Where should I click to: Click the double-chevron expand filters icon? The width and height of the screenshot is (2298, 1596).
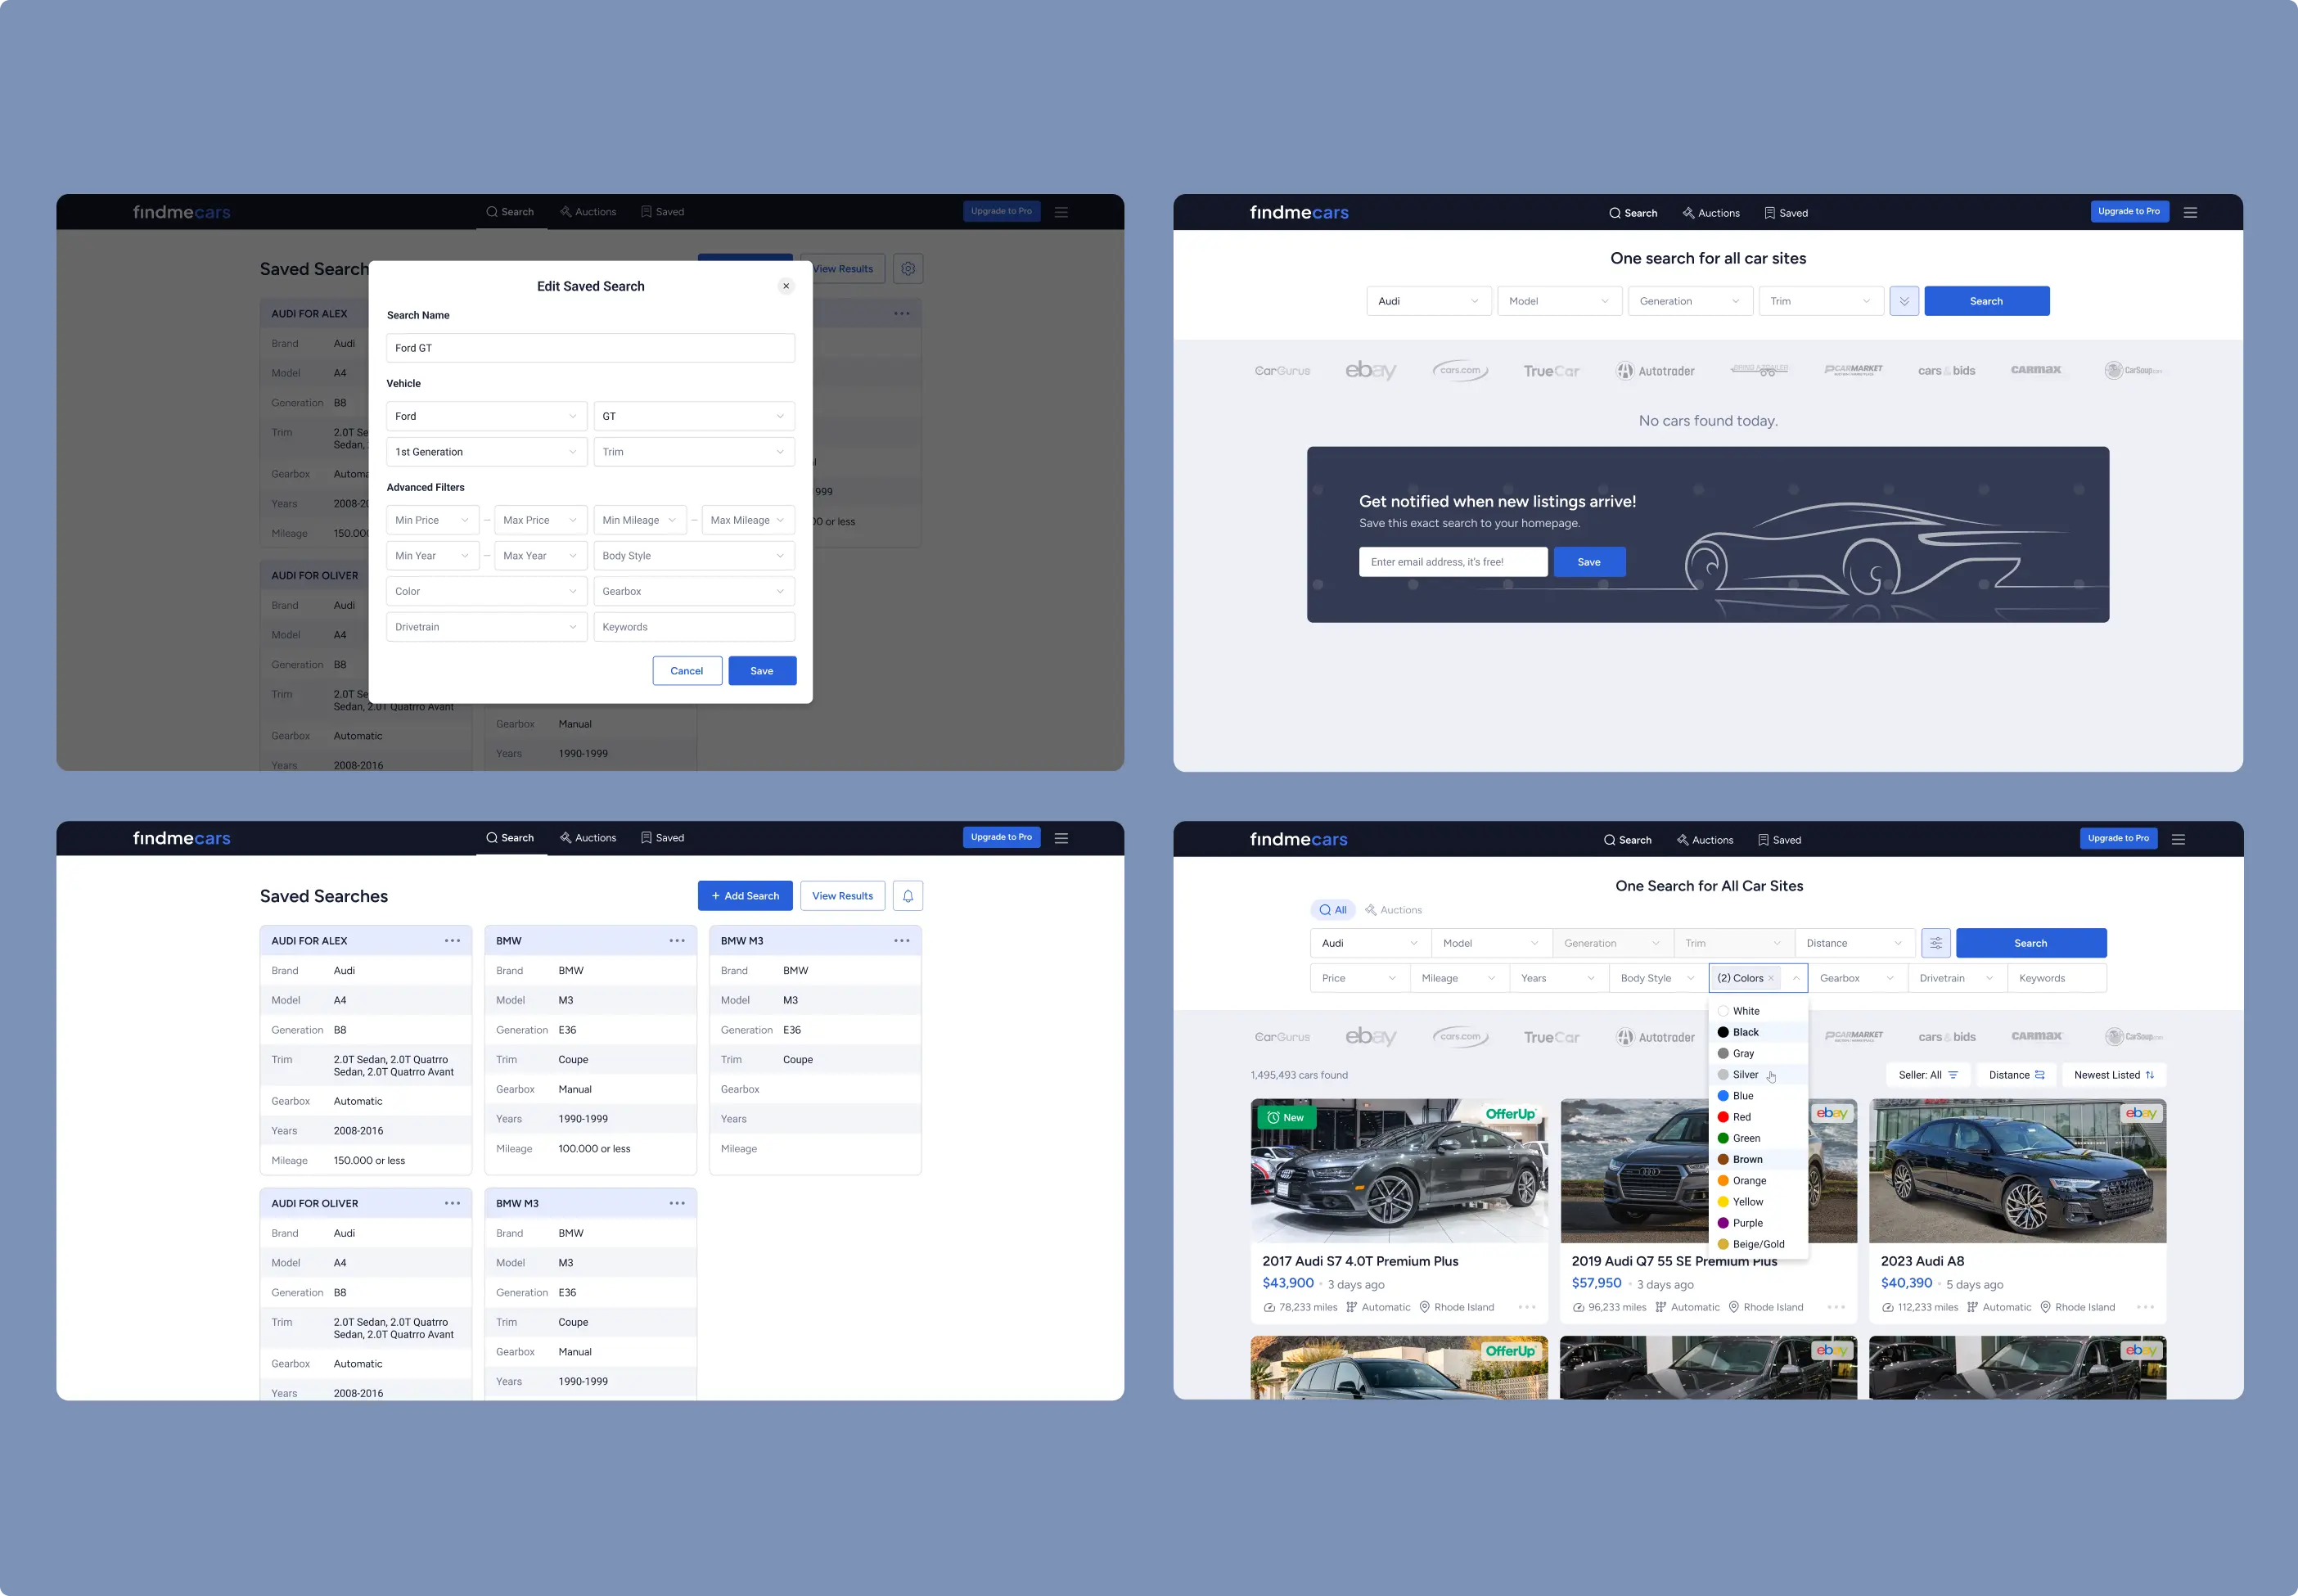pos(1904,301)
